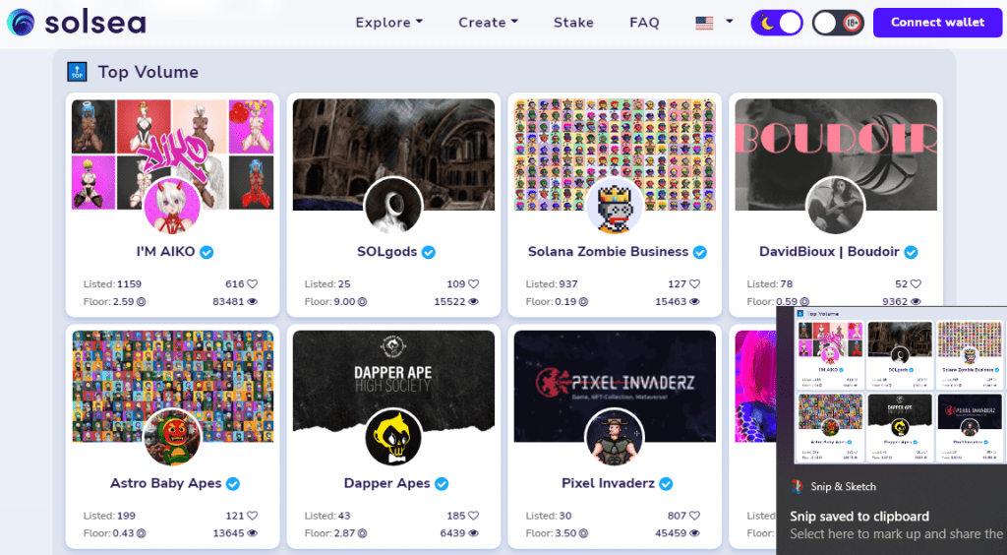The width and height of the screenshot is (1007, 555).
Task: Click the Solsea logo icon
Action: pos(21,22)
